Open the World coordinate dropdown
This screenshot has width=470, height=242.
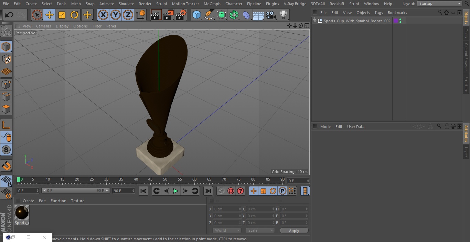point(227,230)
